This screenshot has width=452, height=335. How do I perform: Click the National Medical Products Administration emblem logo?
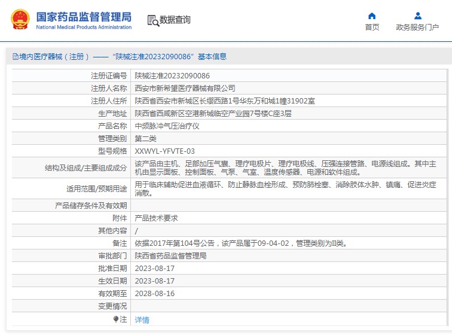(20, 20)
